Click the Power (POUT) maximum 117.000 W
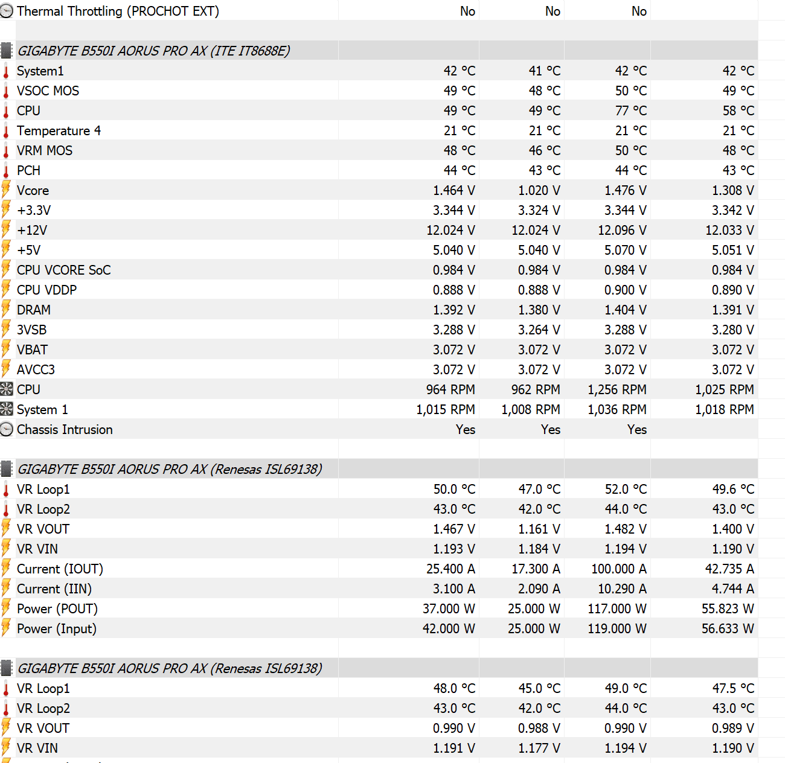The width and height of the screenshot is (785, 763). click(x=617, y=608)
